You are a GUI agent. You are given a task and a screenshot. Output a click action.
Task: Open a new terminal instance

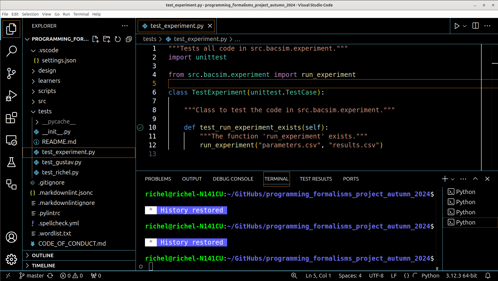click(444, 179)
